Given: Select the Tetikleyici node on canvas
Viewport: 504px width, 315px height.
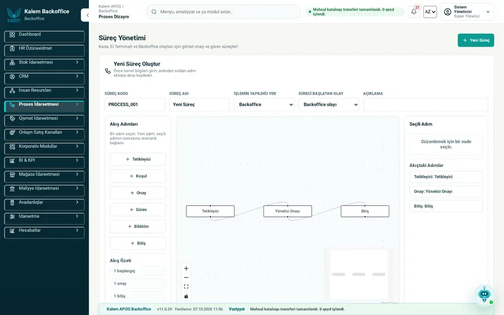Looking at the screenshot, I should tap(210, 211).
